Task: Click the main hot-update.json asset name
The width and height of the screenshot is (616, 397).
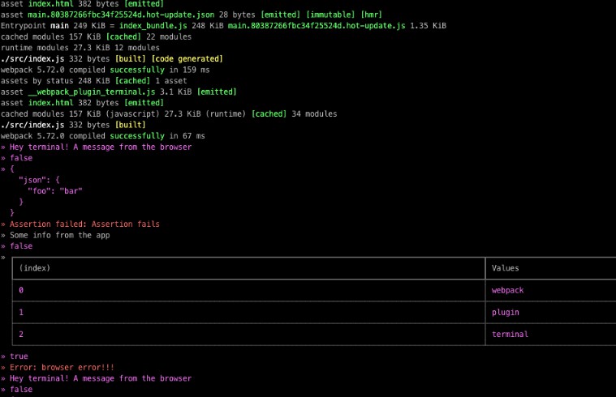Action: (x=121, y=15)
